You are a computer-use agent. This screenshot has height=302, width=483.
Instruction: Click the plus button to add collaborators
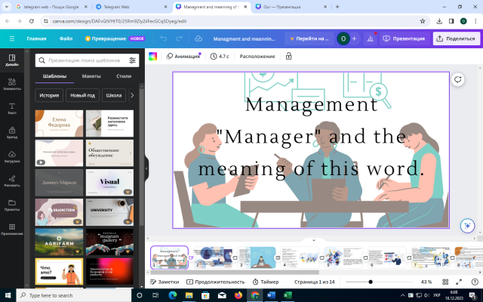(354, 39)
